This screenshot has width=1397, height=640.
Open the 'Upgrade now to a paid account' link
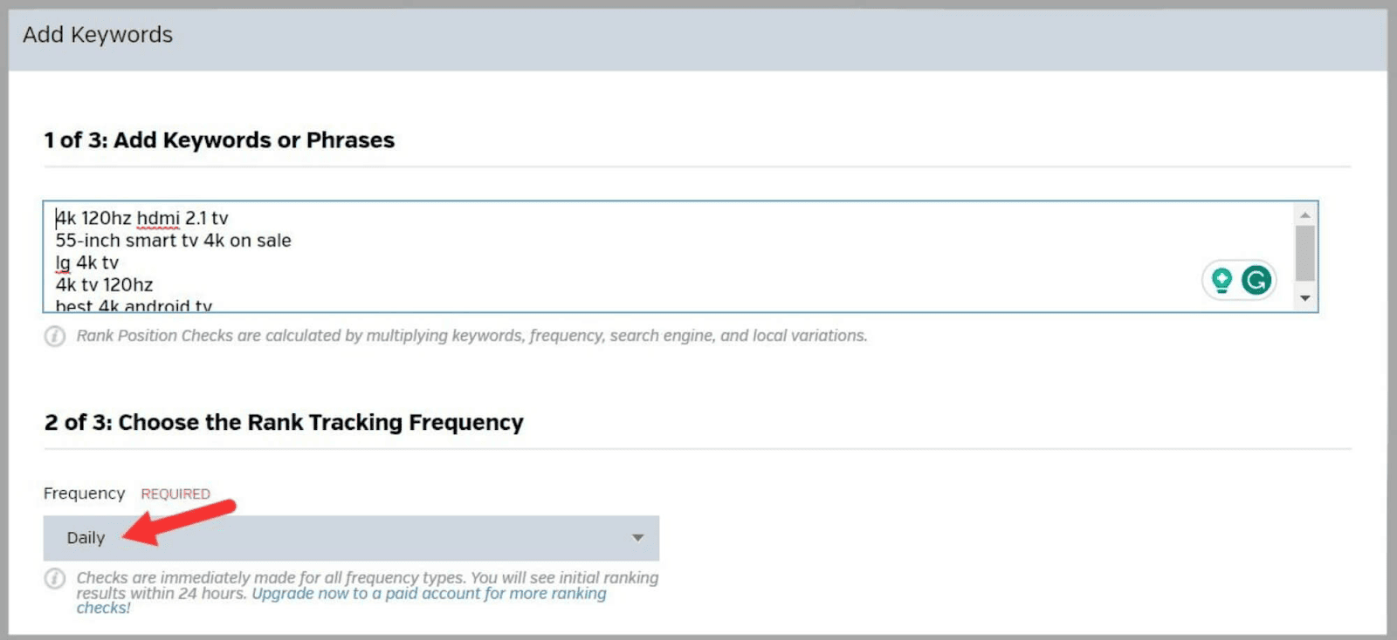[x=428, y=593]
